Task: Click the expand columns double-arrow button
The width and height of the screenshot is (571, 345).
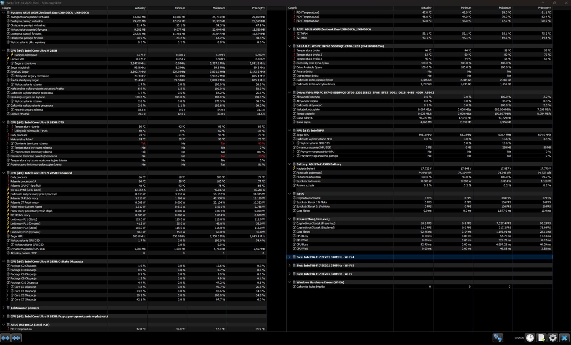Action: [x=5, y=338]
